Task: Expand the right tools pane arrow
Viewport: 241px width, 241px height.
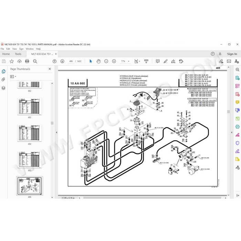Action: [x=238, y=195]
